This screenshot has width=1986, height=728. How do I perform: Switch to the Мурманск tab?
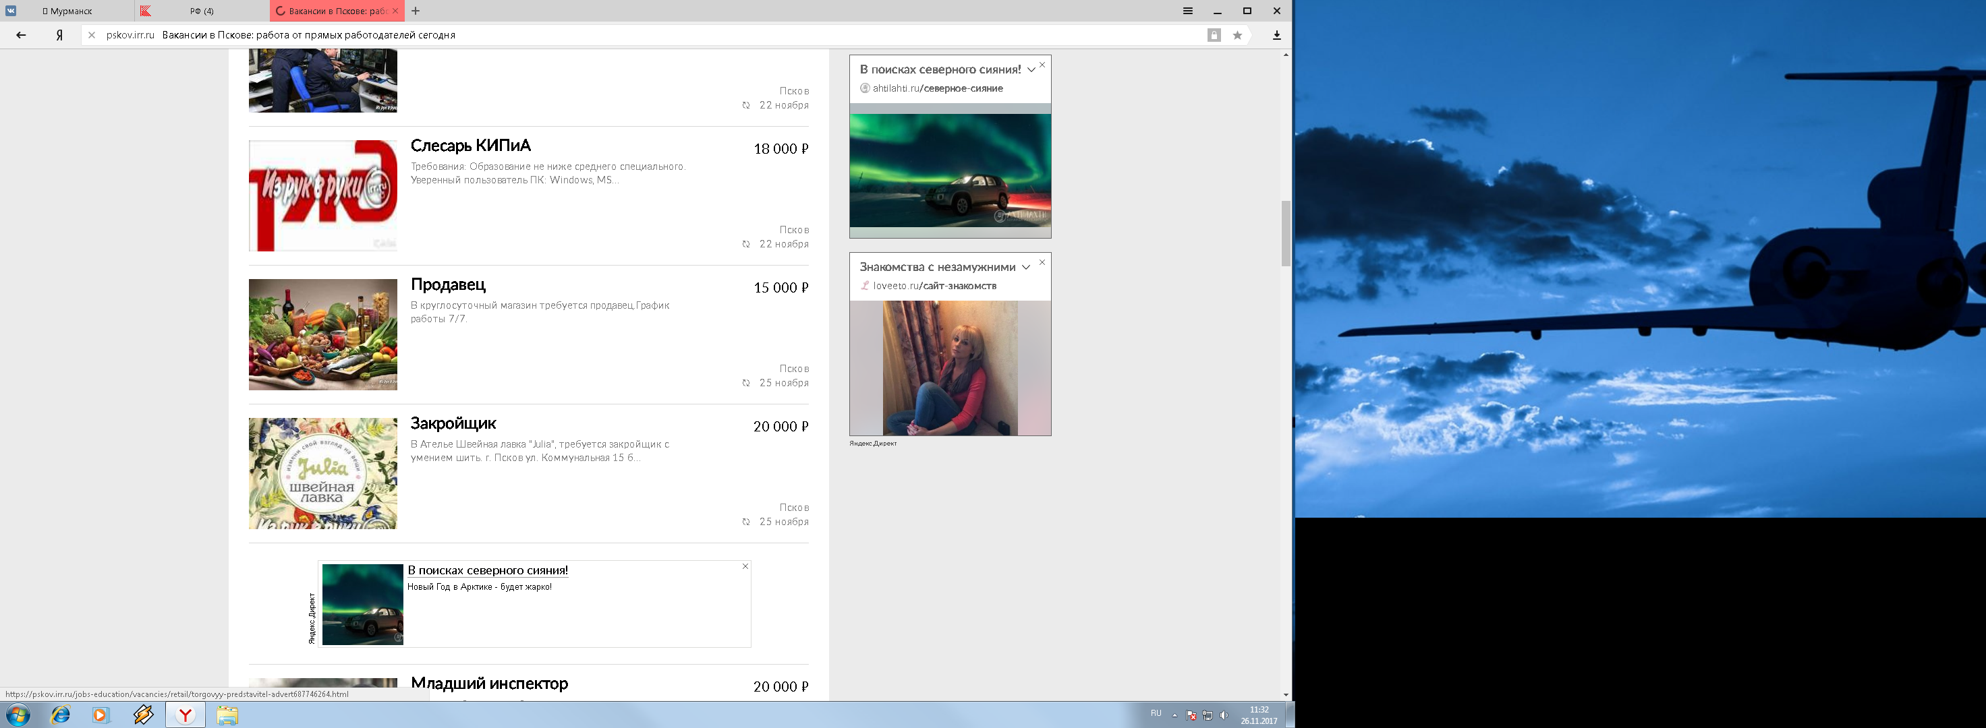pyautogui.click(x=70, y=11)
